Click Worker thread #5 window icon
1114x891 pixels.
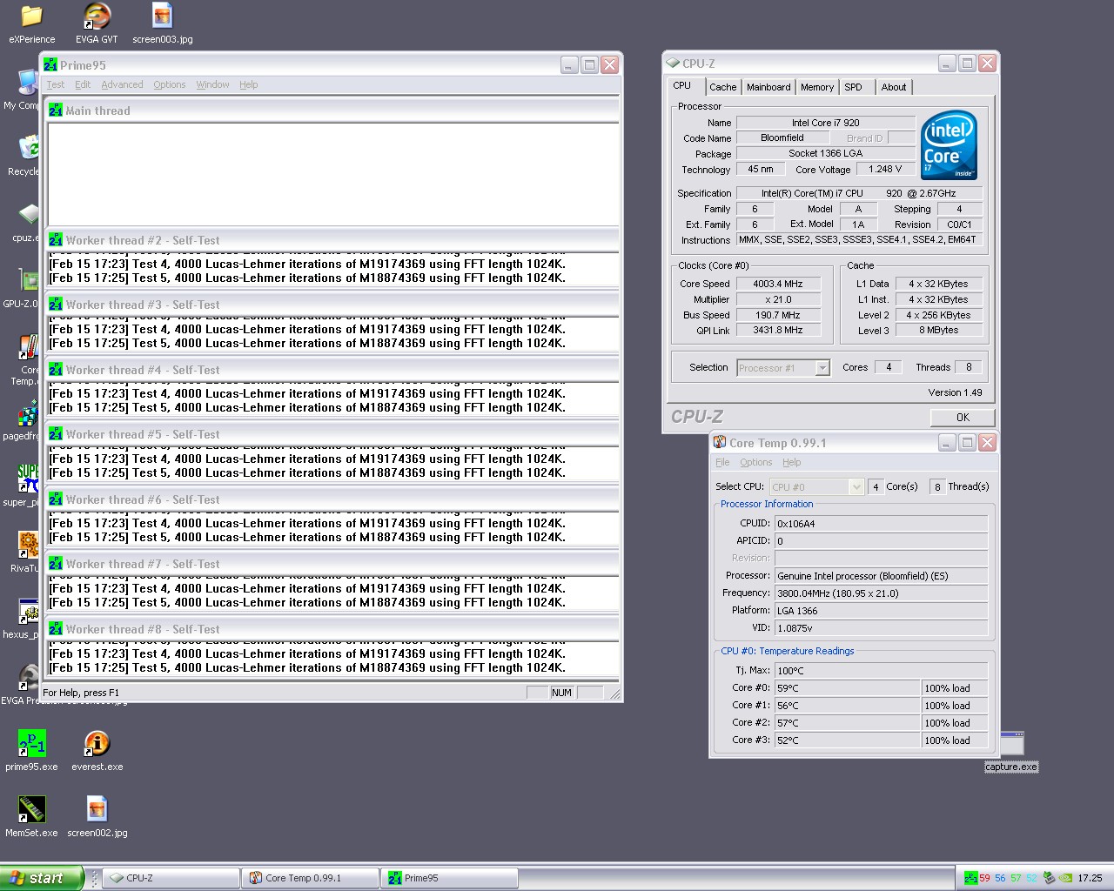click(x=56, y=434)
